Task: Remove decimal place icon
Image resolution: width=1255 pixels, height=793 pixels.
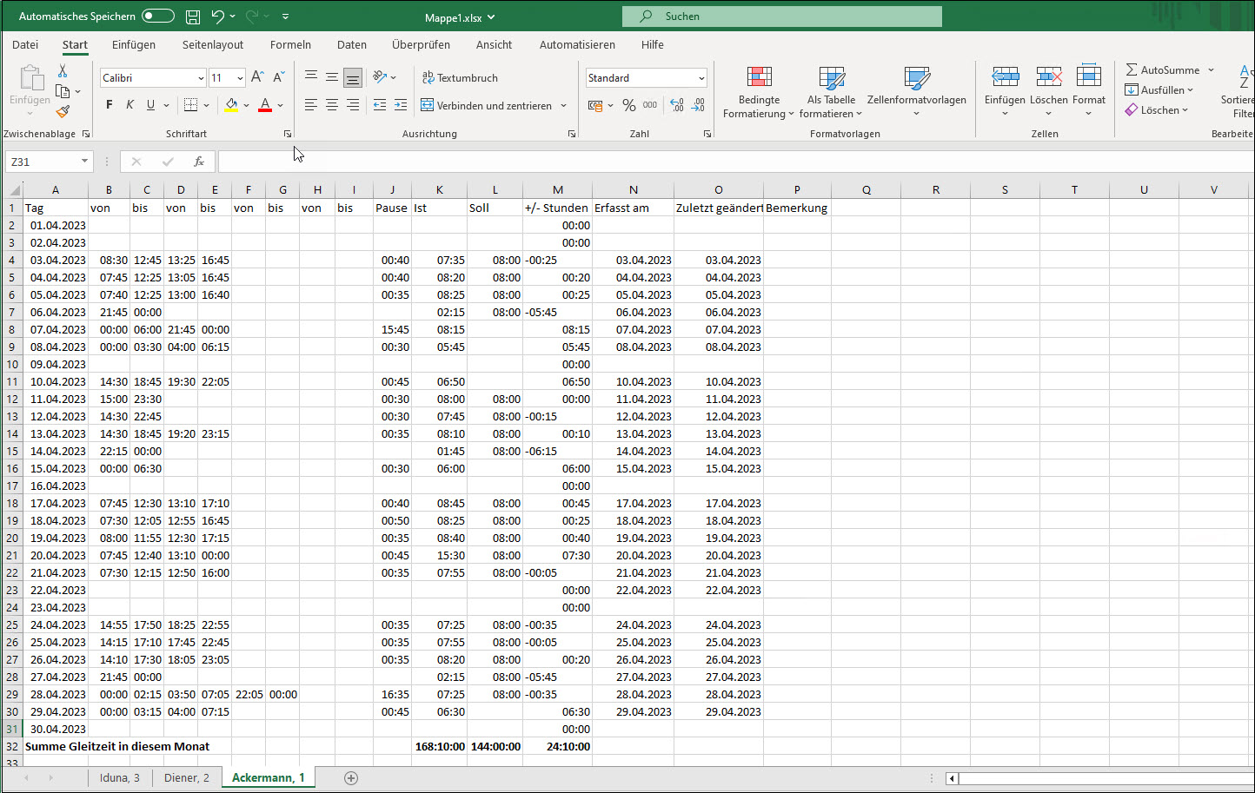Action: tap(698, 105)
